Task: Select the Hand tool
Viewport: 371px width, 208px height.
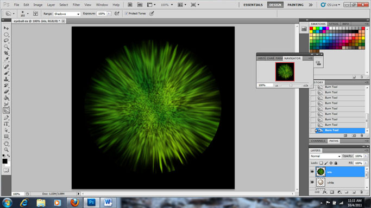Action: click(6, 144)
